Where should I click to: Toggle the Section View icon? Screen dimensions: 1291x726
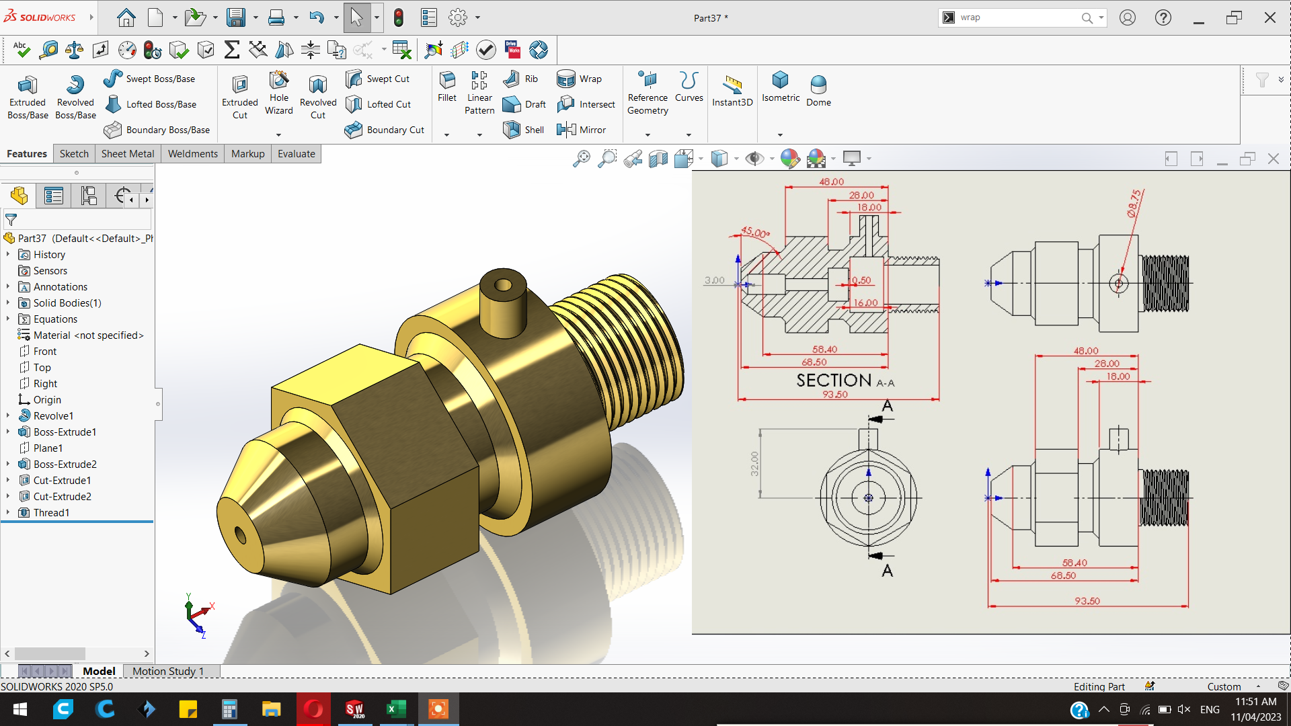[658, 159]
